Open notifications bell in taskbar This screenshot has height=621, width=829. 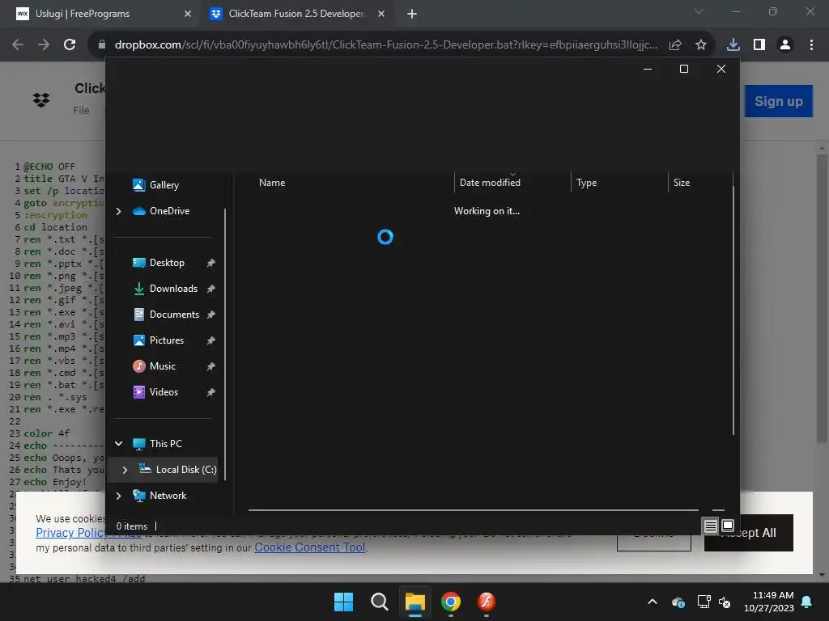point(807,602)
